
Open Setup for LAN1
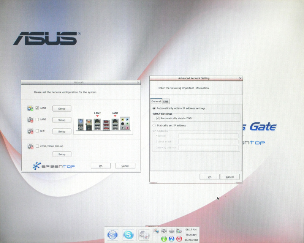[62, 109]
